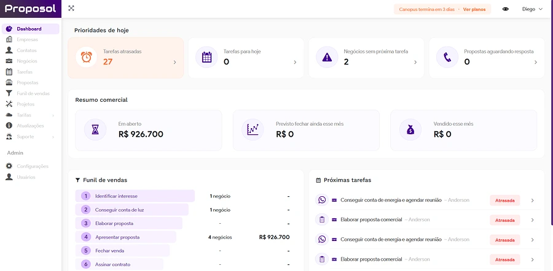Open Negócios sem próxima tarefa chevron

415,63
